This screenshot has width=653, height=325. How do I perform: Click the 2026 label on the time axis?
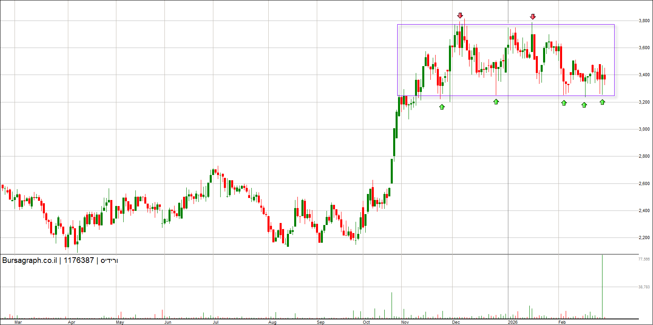(x=513, y=322)
